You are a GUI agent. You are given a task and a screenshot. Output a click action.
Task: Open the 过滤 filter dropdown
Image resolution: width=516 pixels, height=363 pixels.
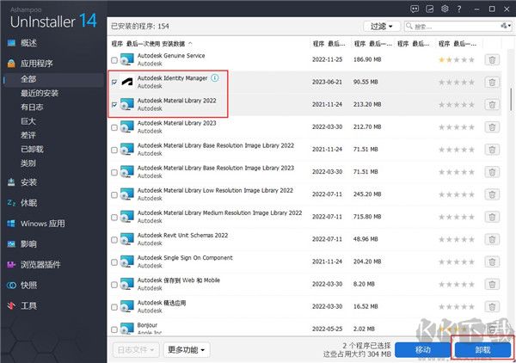(x=381, y=26)
